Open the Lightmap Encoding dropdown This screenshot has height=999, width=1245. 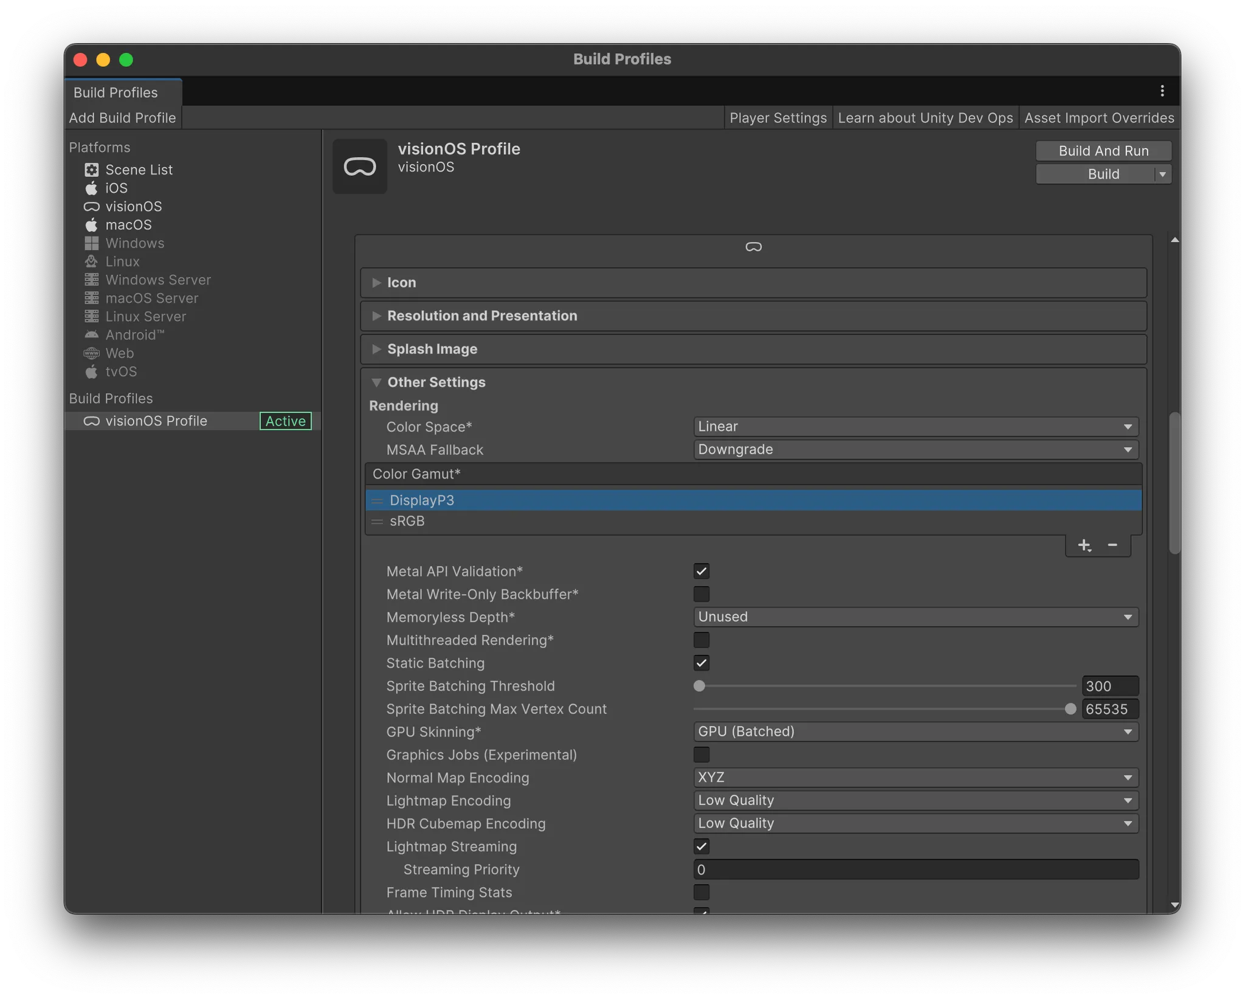(916, 800)
